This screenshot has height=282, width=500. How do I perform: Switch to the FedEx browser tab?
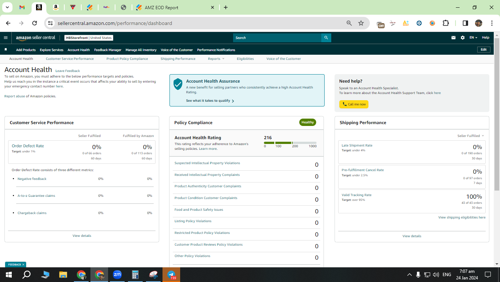106,7
